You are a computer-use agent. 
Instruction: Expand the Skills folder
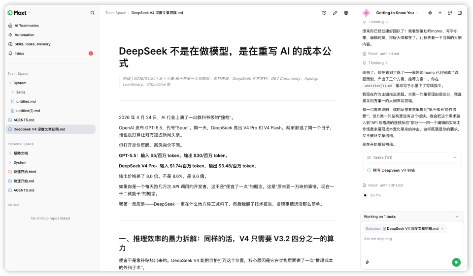click(x=13, y=92)
